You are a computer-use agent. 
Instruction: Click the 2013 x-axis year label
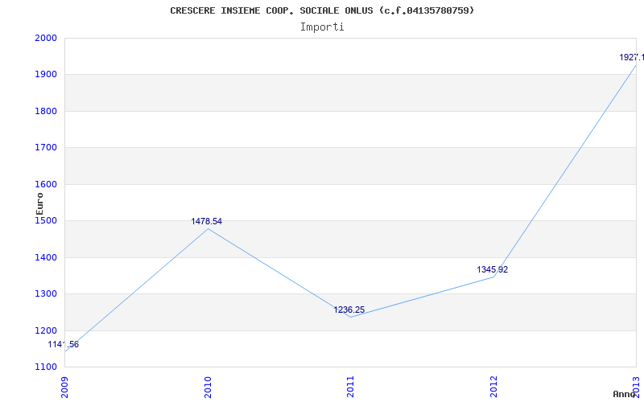(x=637, y=387)
